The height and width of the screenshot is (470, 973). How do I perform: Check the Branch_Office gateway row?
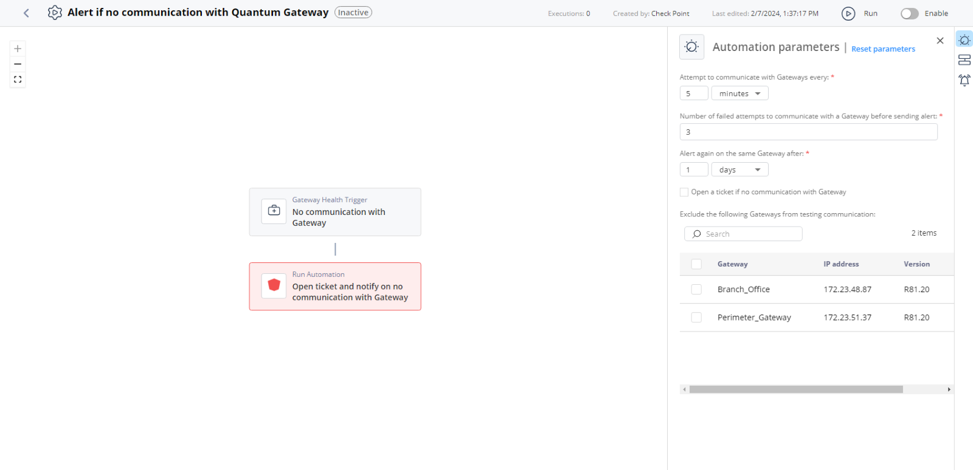coord(696,290)
